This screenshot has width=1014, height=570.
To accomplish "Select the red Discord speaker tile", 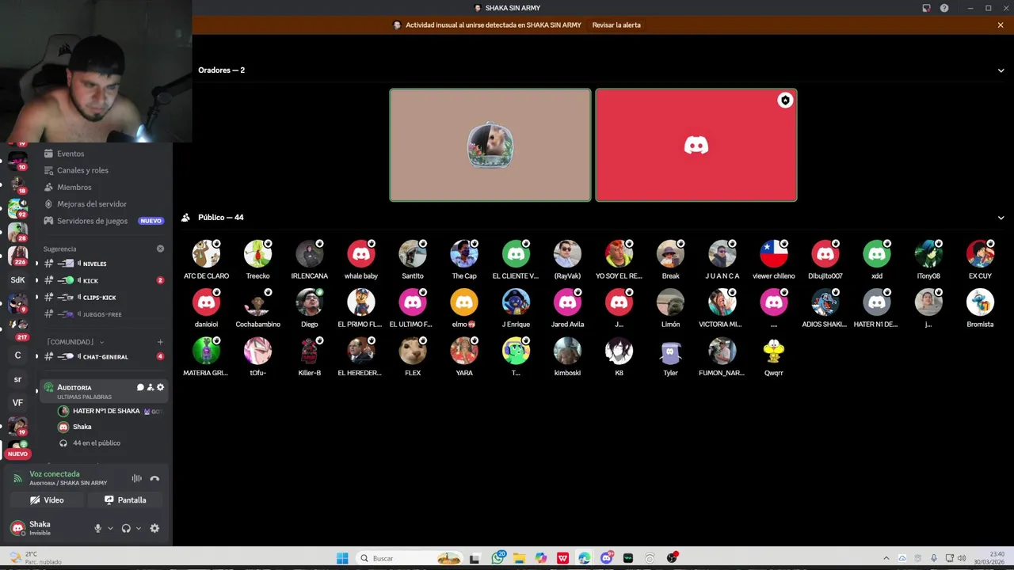I will pos(696,145).
